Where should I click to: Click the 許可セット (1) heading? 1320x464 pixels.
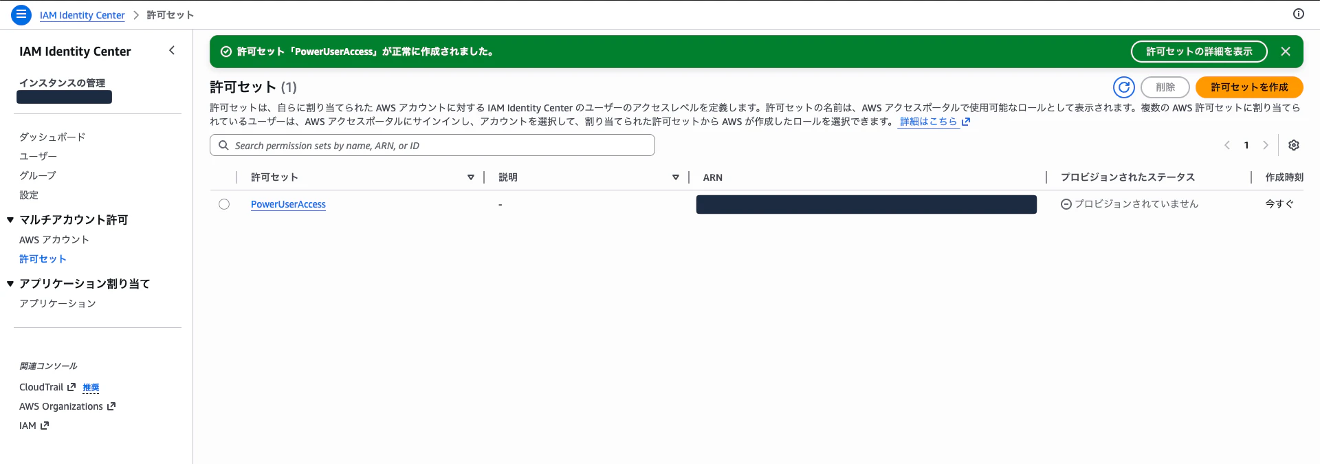tap(253, 87)
